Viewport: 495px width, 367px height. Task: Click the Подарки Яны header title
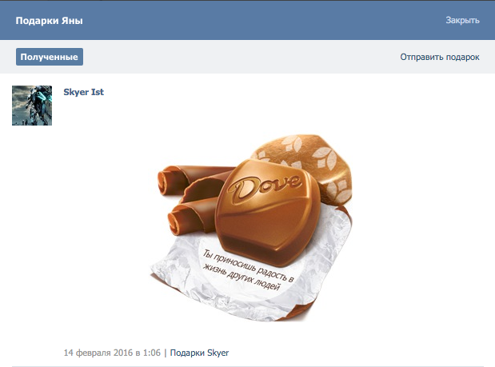tap(50, 21)
